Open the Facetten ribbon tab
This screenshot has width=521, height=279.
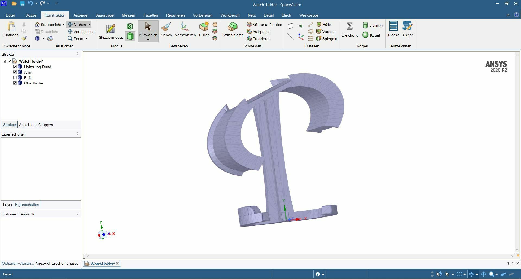(150, 15)
